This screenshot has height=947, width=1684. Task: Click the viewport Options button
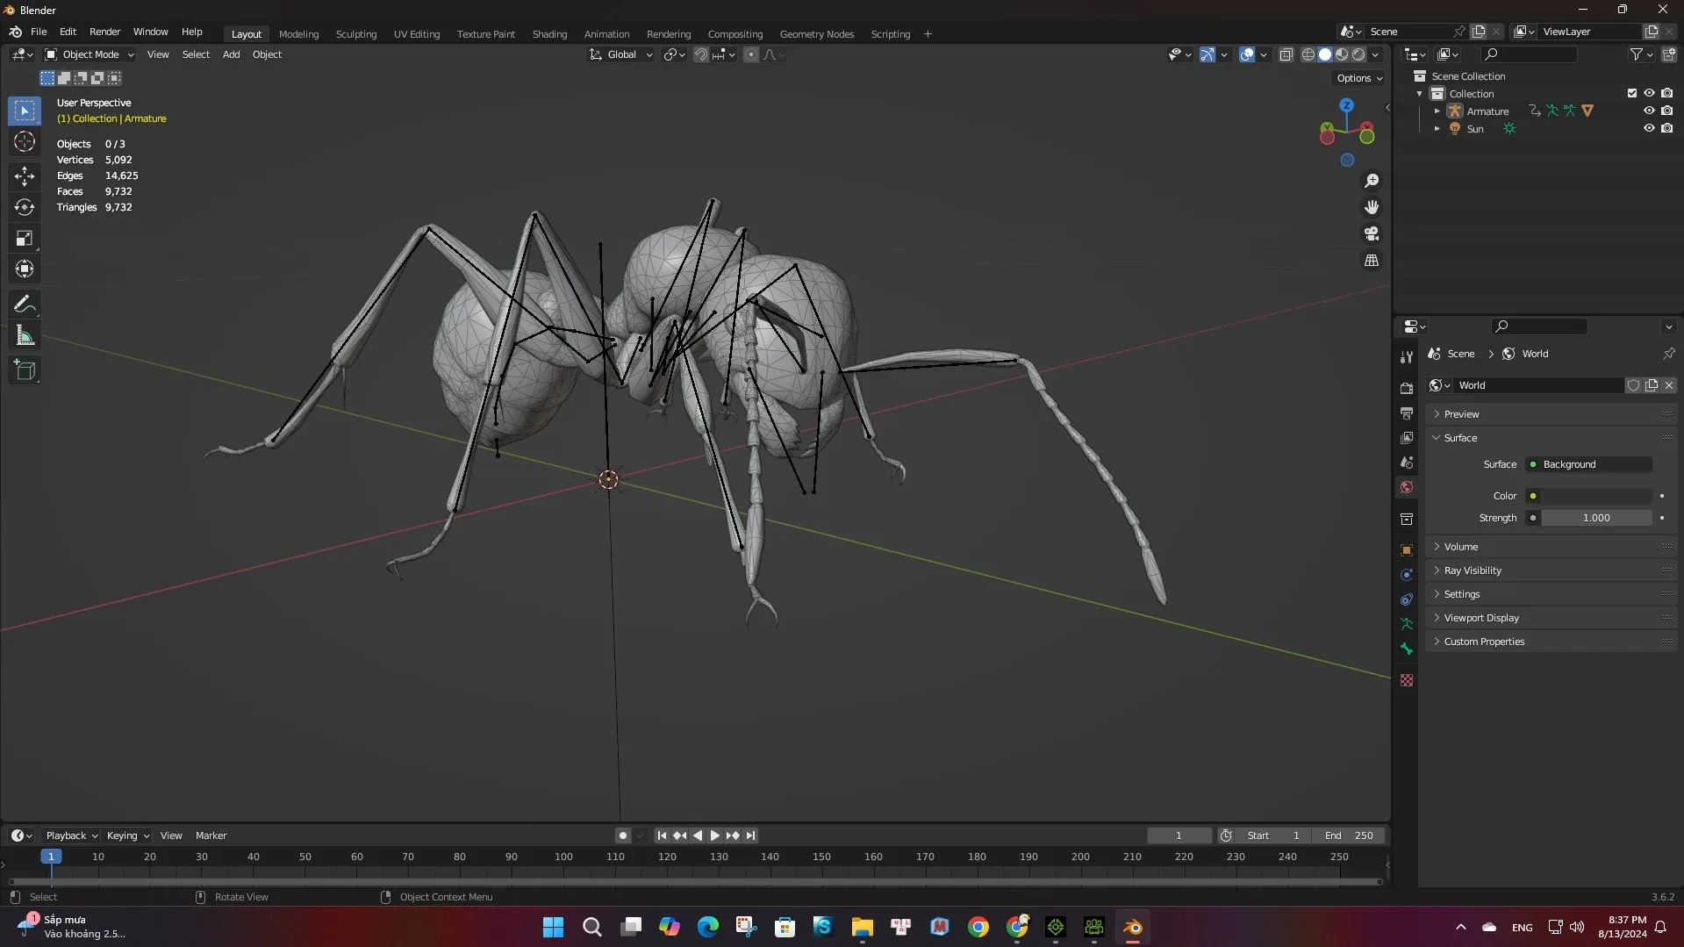(x=1358, y=78)
